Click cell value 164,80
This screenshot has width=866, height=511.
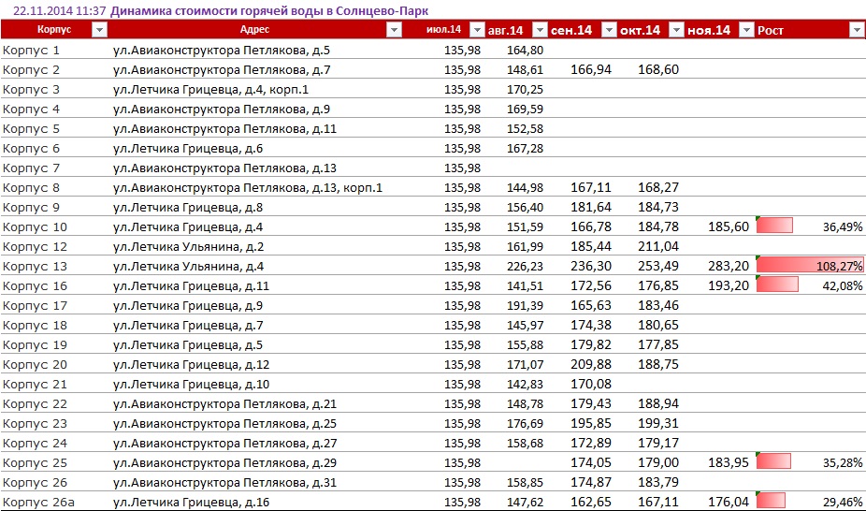[x=526, y=51]
